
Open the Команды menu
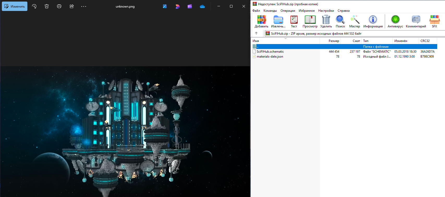click(x=270, y=11)
